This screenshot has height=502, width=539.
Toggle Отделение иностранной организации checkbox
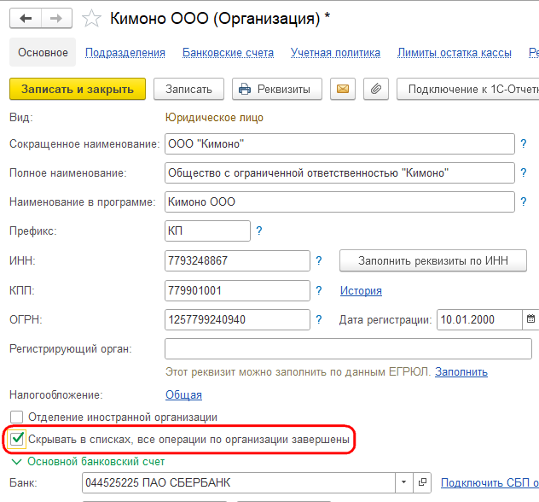click(16, 417)
